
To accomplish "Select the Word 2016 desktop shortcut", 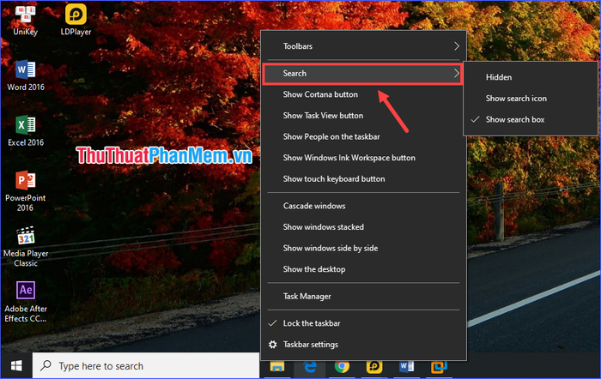I will (26, 75).
